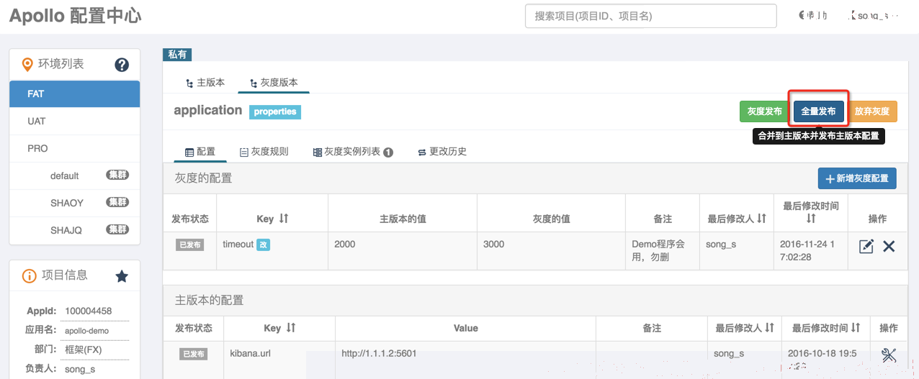Select the SHAOY cluster
This screenshot has width=919, height=379.
click(x=75, y=204)
